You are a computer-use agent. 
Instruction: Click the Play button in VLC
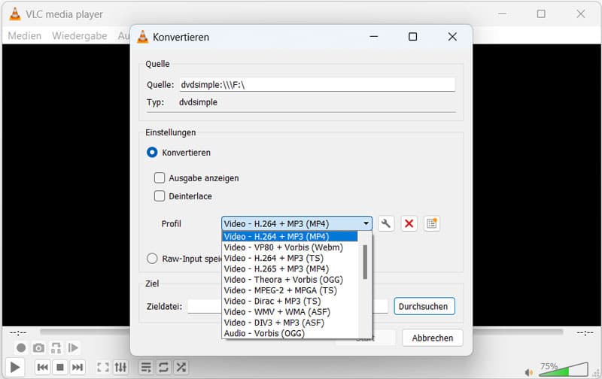click(15, 367)
